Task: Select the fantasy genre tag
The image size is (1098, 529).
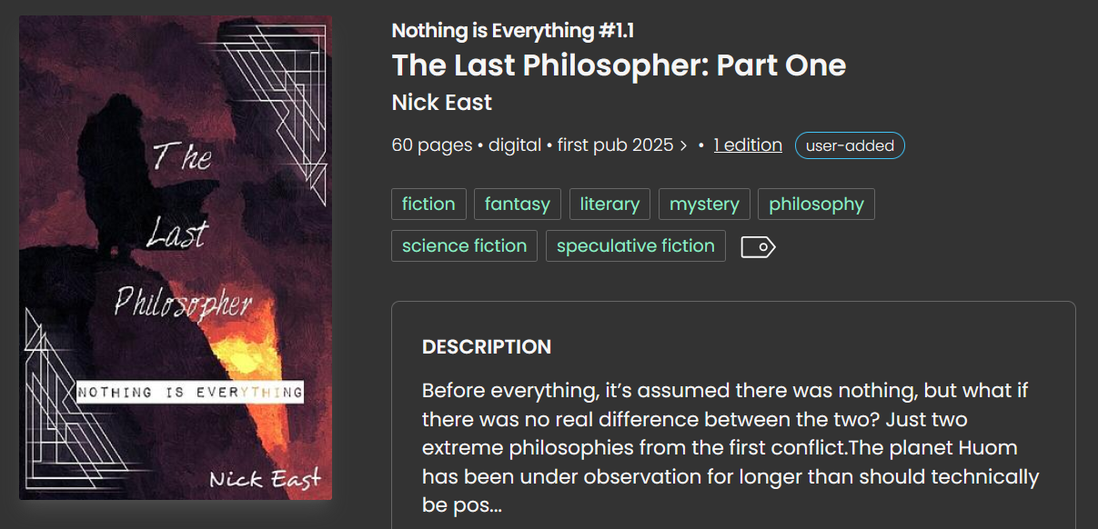Action: [517, 205]
